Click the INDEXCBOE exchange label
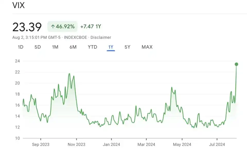Image resolution: width=247 pixels, height=150 pixels. [75, 37]
